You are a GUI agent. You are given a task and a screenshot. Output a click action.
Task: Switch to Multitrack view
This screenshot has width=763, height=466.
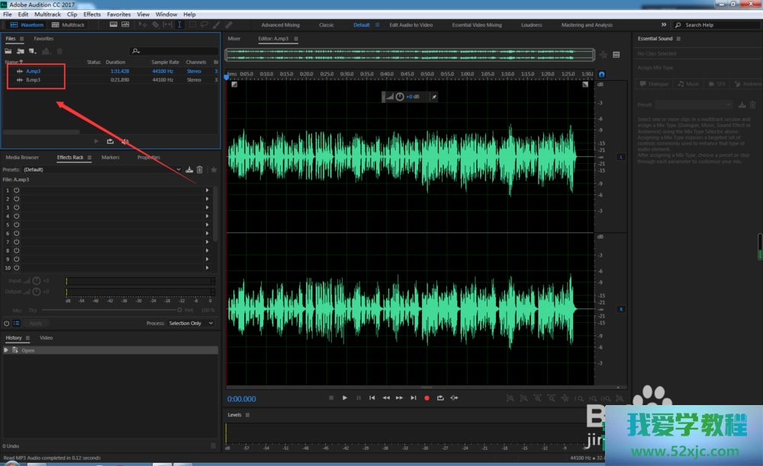pos(69,24)
